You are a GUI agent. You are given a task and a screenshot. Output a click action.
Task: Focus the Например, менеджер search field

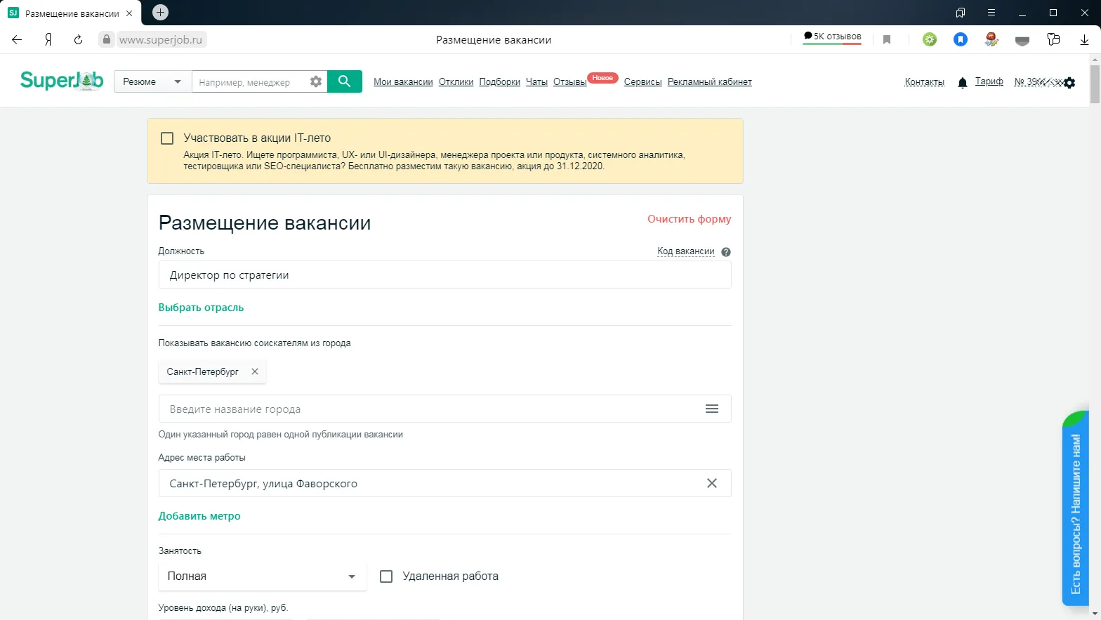pos(249,82)
